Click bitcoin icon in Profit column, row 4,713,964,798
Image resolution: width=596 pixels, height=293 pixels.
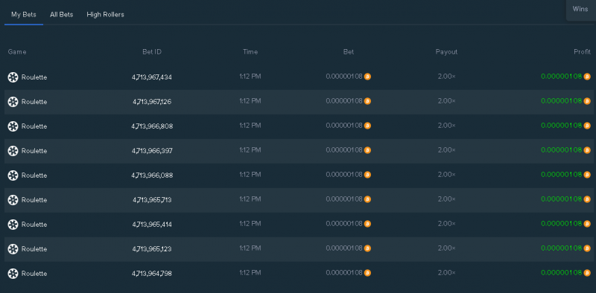(x=587, y=273)
